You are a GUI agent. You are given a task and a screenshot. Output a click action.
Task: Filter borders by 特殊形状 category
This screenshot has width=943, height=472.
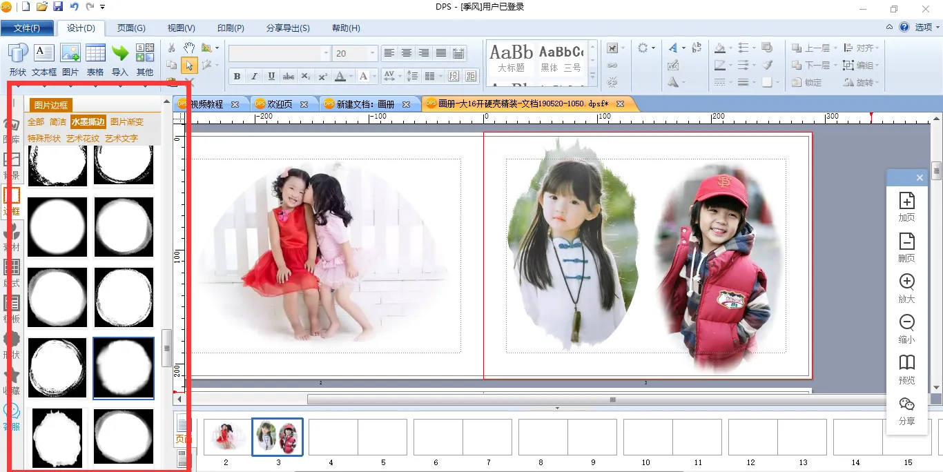44,139
